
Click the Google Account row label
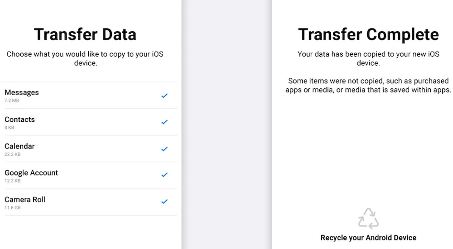point(31,173)
